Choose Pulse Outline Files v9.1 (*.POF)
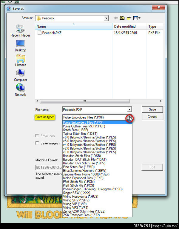 coord(97,126)
